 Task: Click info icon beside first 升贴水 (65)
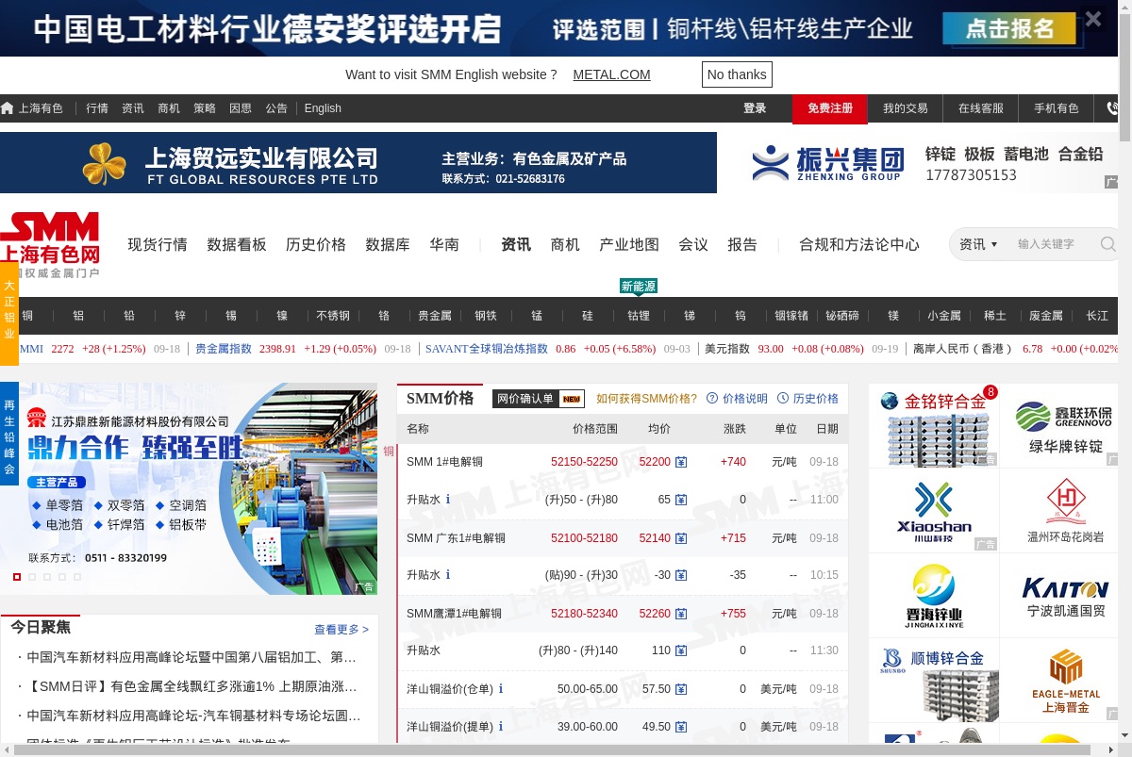point(448,500)
